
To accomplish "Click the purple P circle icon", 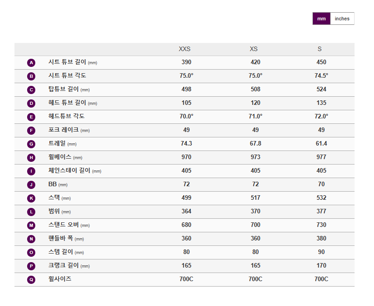I will tap(31, 266).
